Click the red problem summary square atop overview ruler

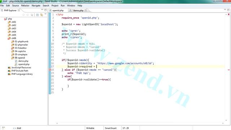[228, 14]
